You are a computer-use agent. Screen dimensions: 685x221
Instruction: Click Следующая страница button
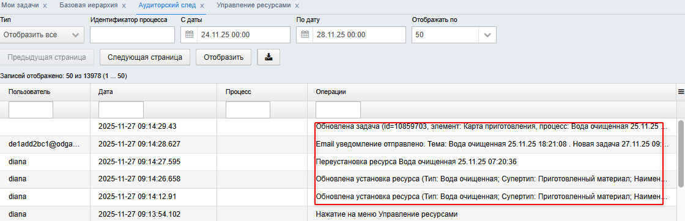point(144,57)
